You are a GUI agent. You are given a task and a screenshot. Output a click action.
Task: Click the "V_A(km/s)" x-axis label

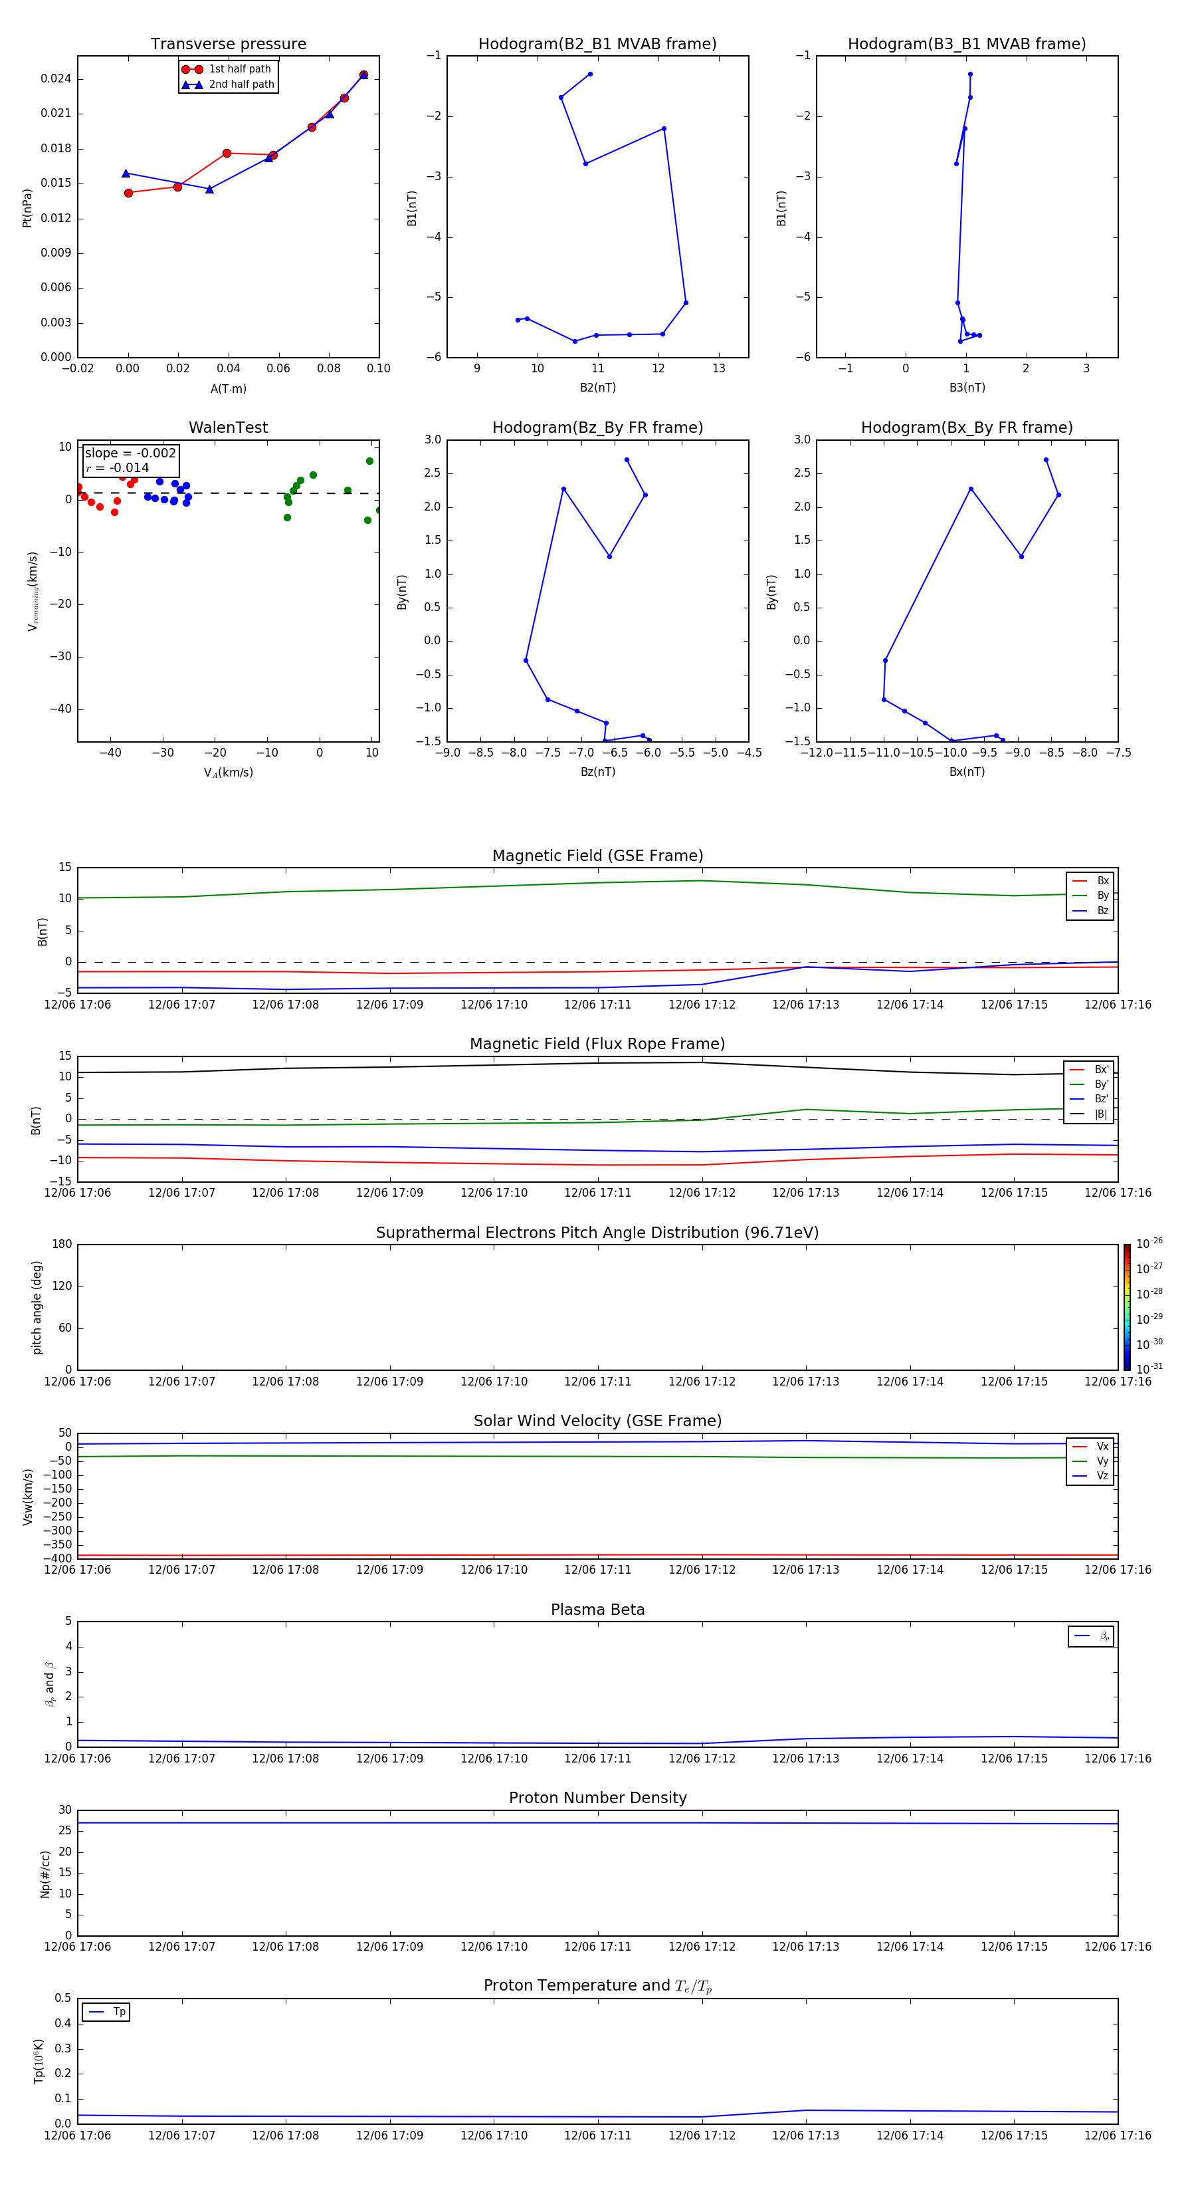tap(228, 773)
